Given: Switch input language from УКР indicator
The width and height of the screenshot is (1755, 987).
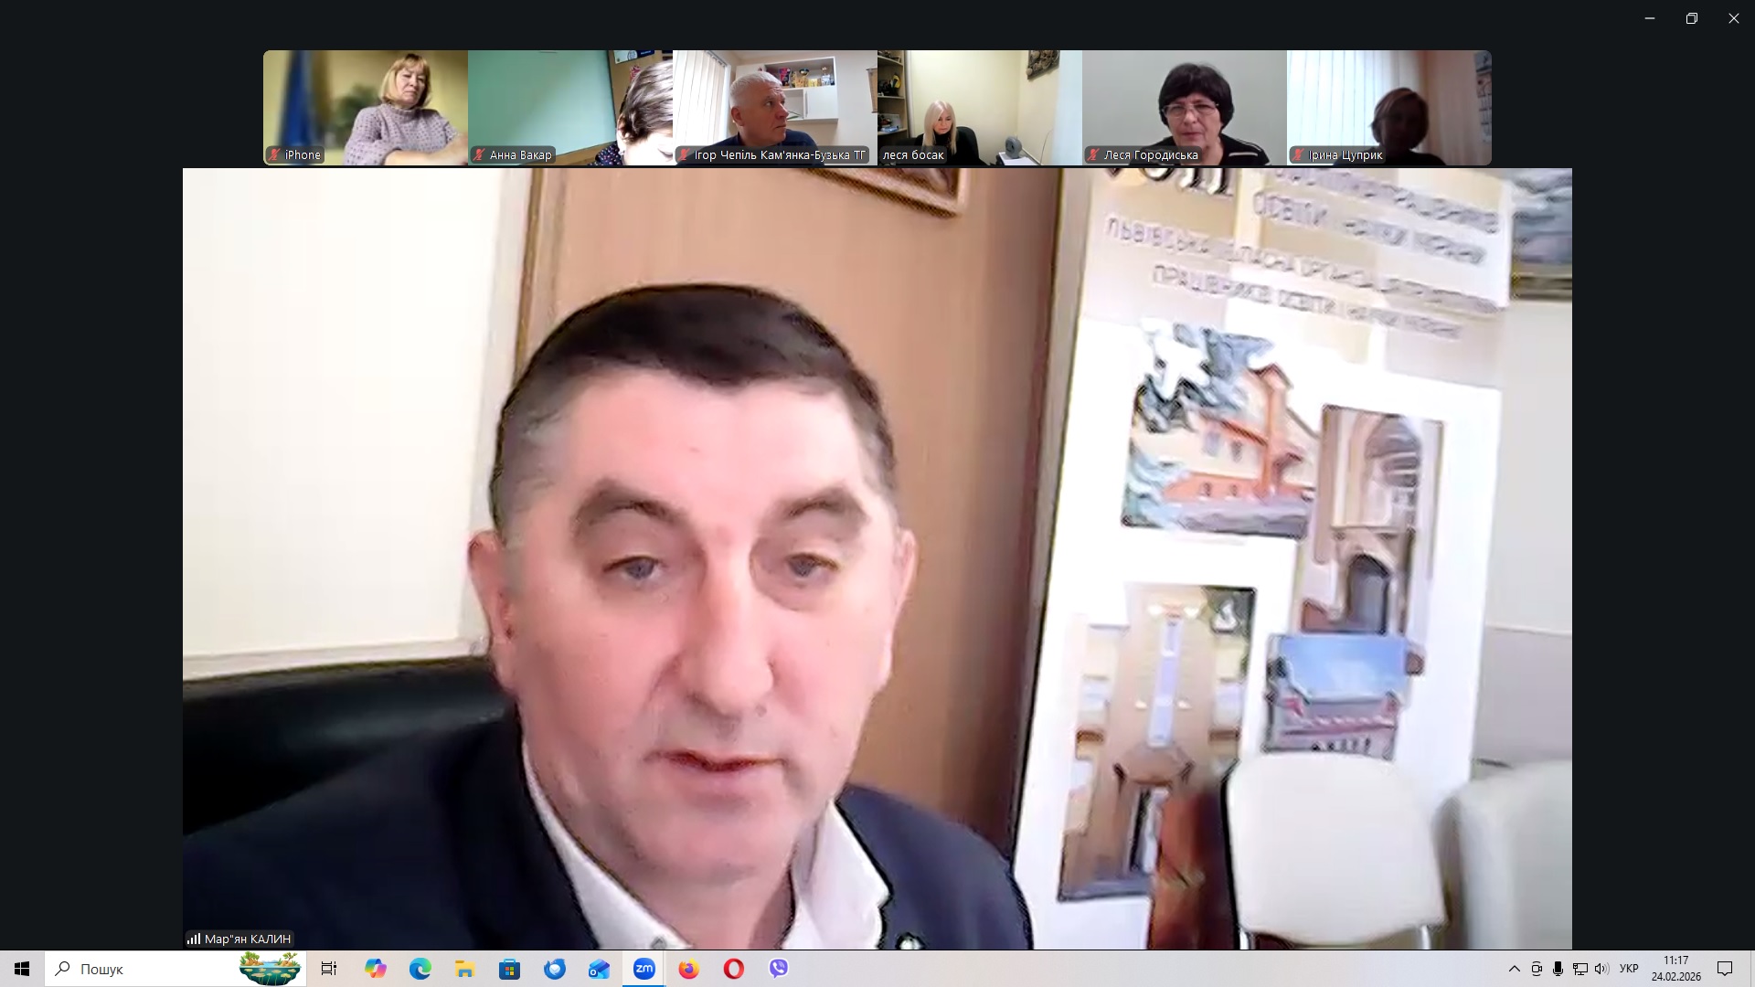Looking at the screenshot, I should (x=1629, y=969).
